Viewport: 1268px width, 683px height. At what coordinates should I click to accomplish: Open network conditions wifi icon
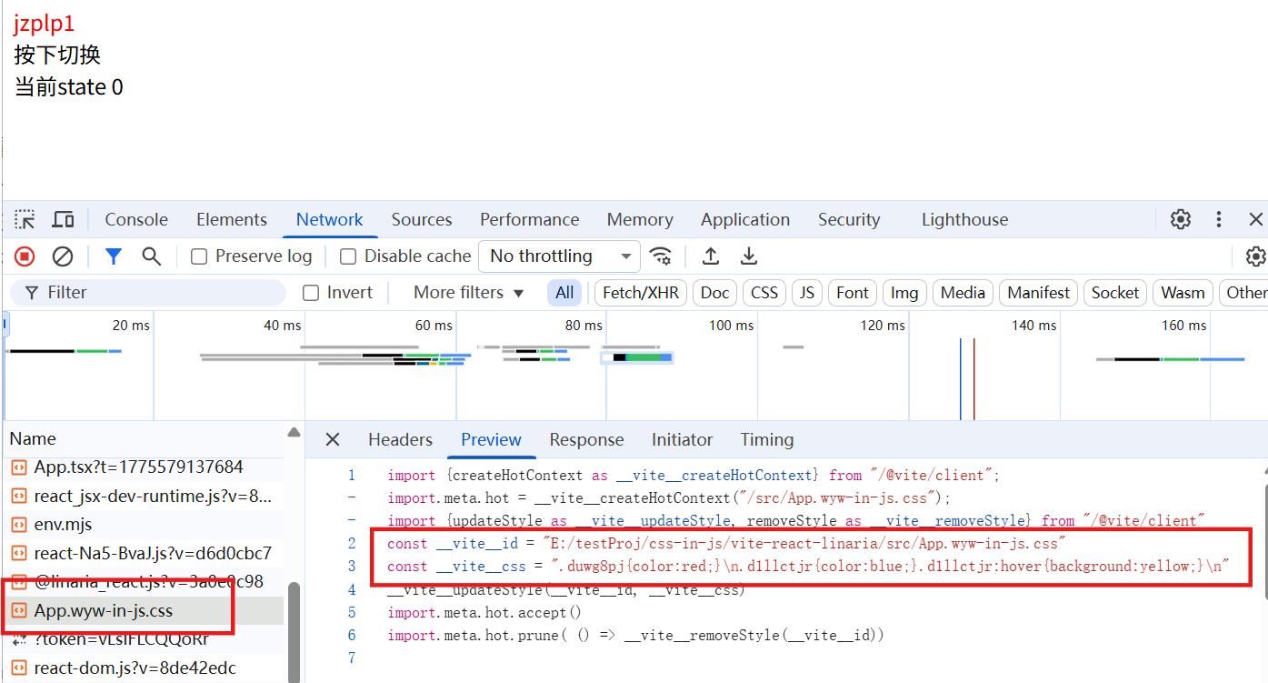(x=661, y=256)
